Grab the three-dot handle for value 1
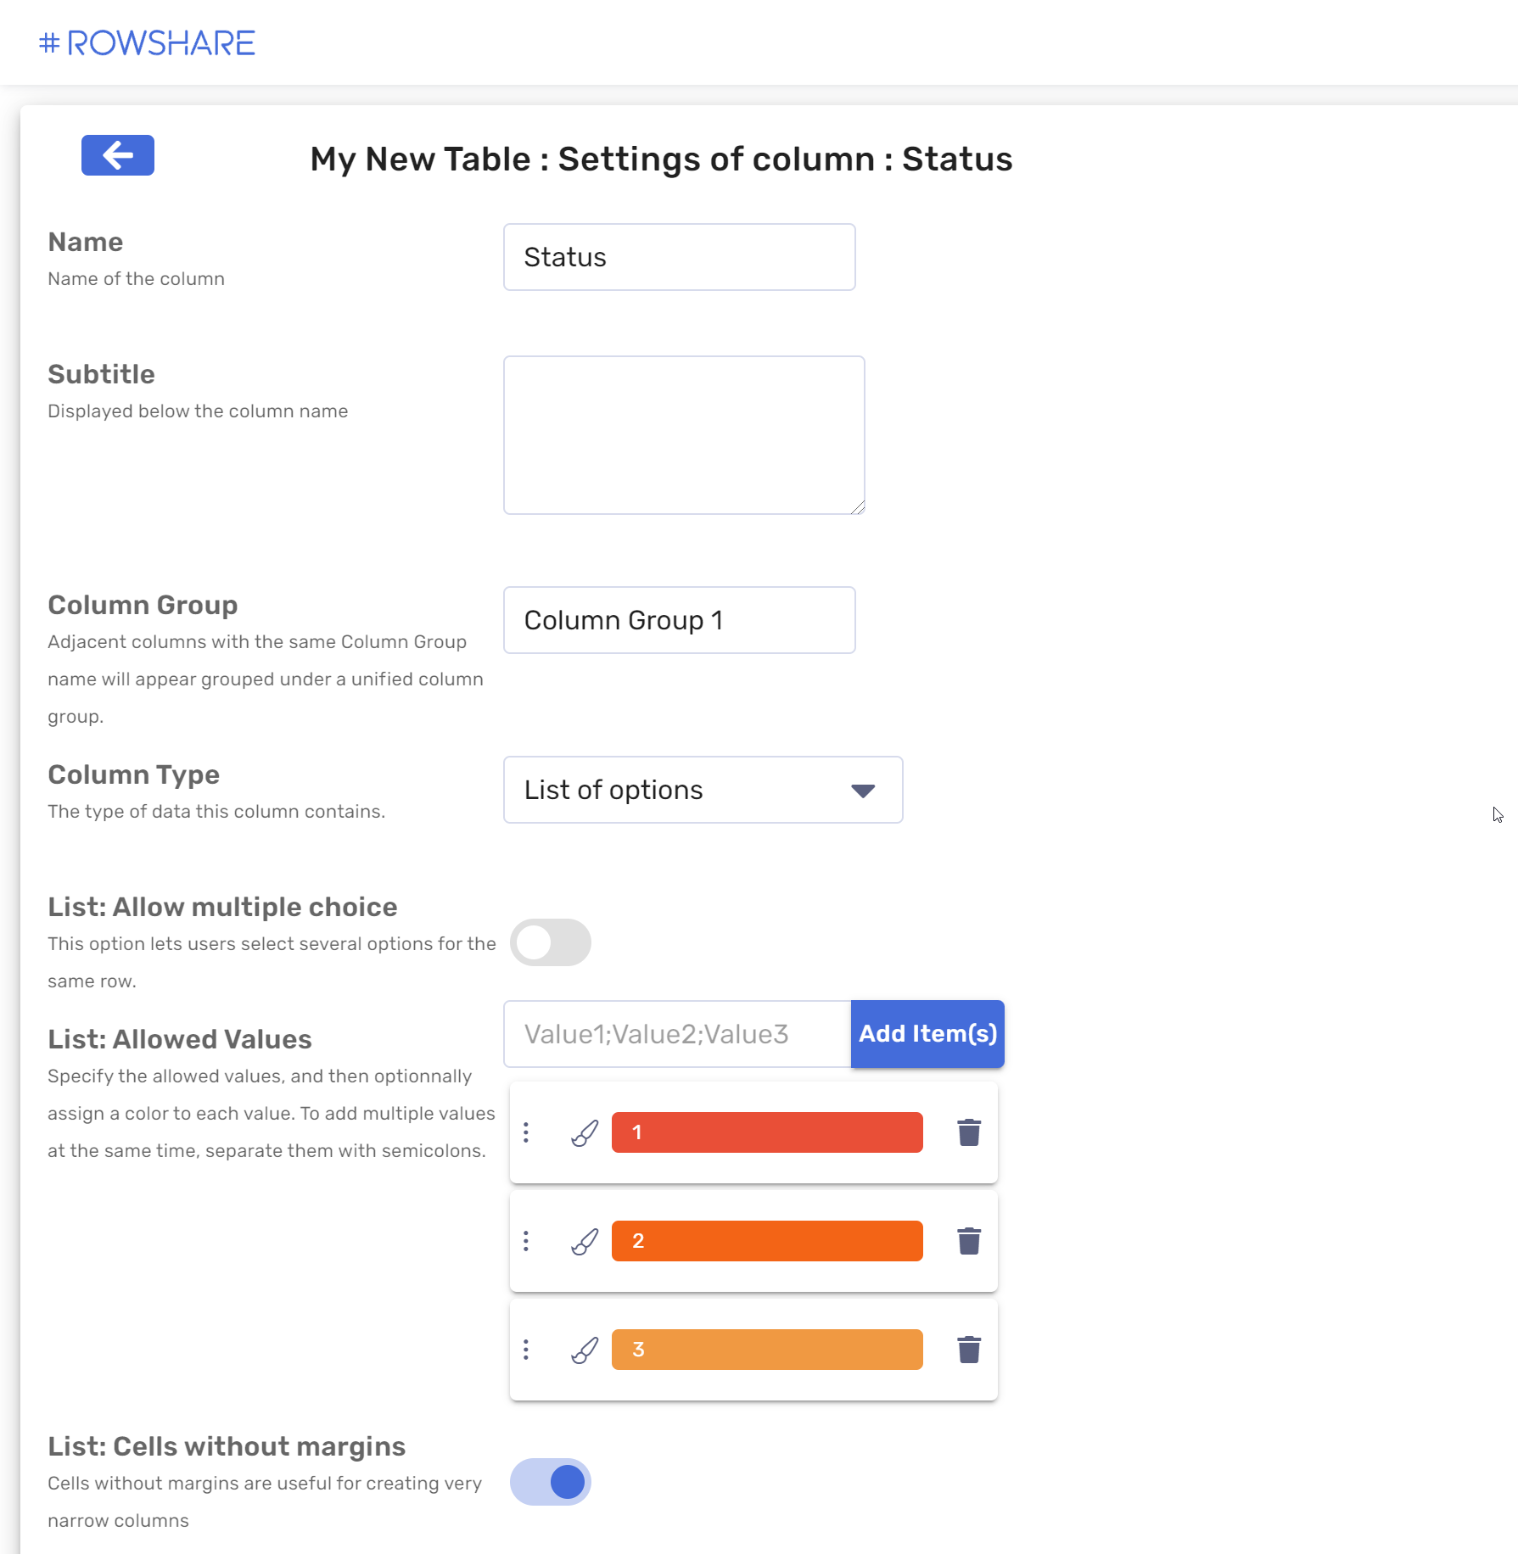The image size is (1518, 1554). [526, 1132]
